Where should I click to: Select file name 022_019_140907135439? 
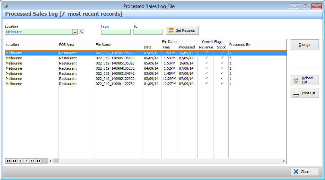(x=115, y=53)
